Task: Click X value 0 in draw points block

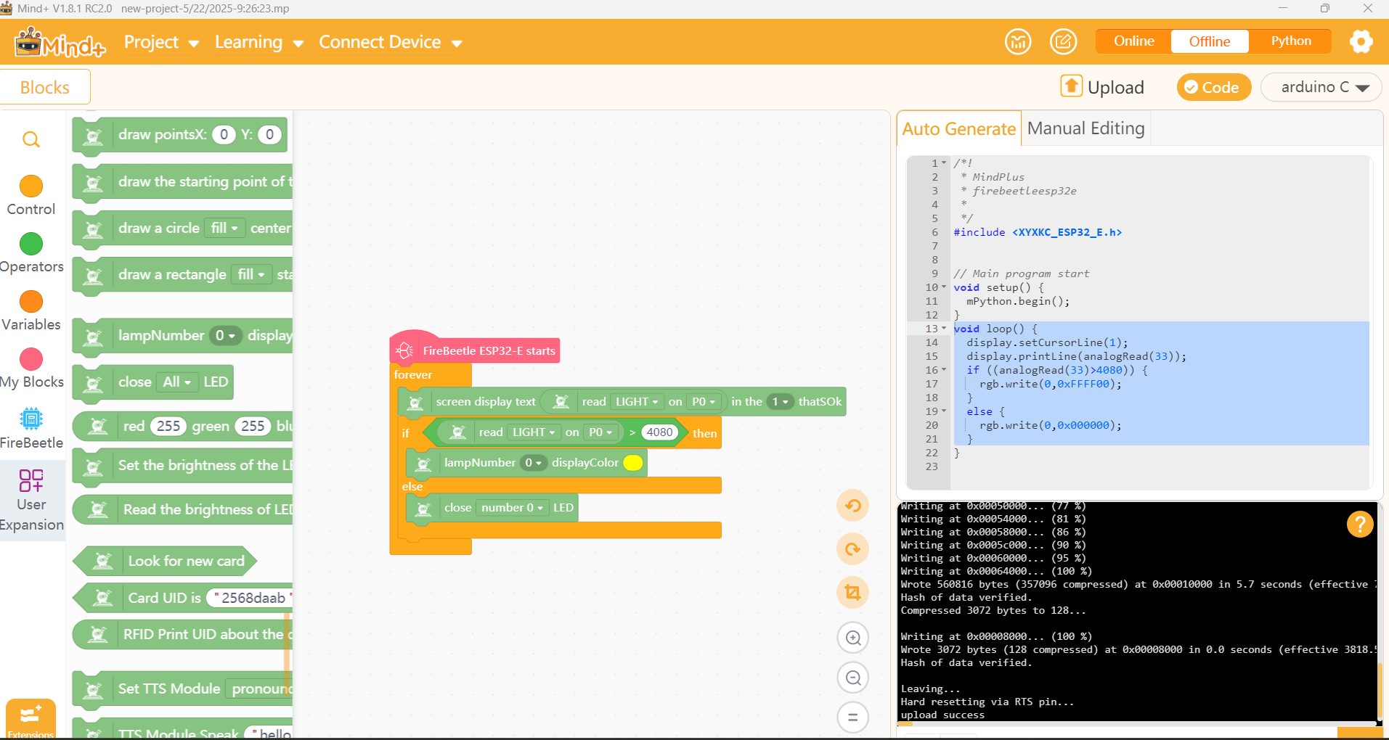Action: [224, 134]
